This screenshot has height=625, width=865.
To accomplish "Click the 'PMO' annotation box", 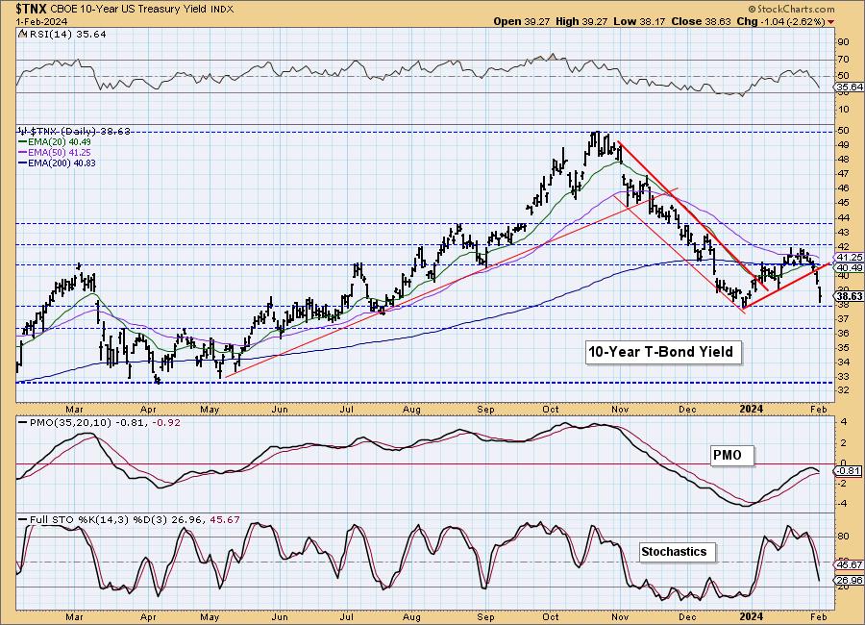I will click(x=731, y=456).
